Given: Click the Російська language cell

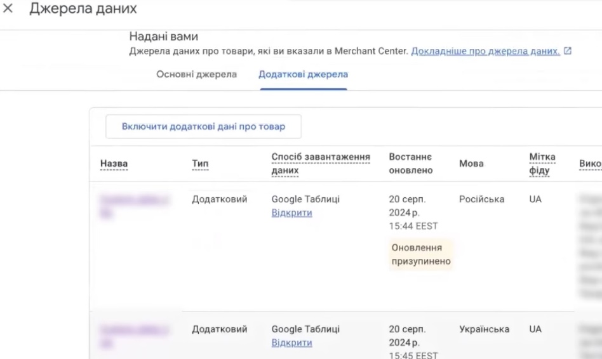Looking at the screenshot, I should tap(481, 199).
